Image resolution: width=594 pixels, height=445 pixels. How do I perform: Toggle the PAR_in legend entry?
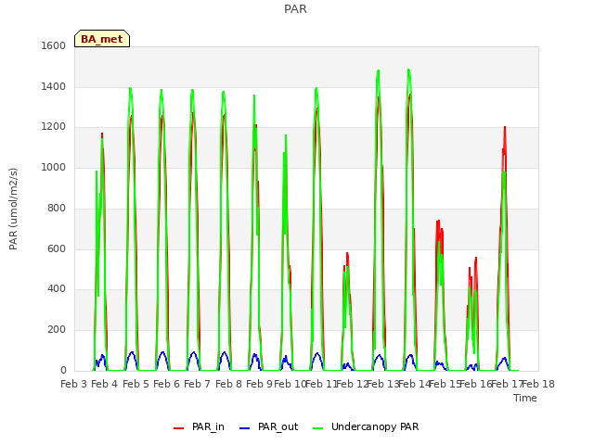(x=199, y=426)
